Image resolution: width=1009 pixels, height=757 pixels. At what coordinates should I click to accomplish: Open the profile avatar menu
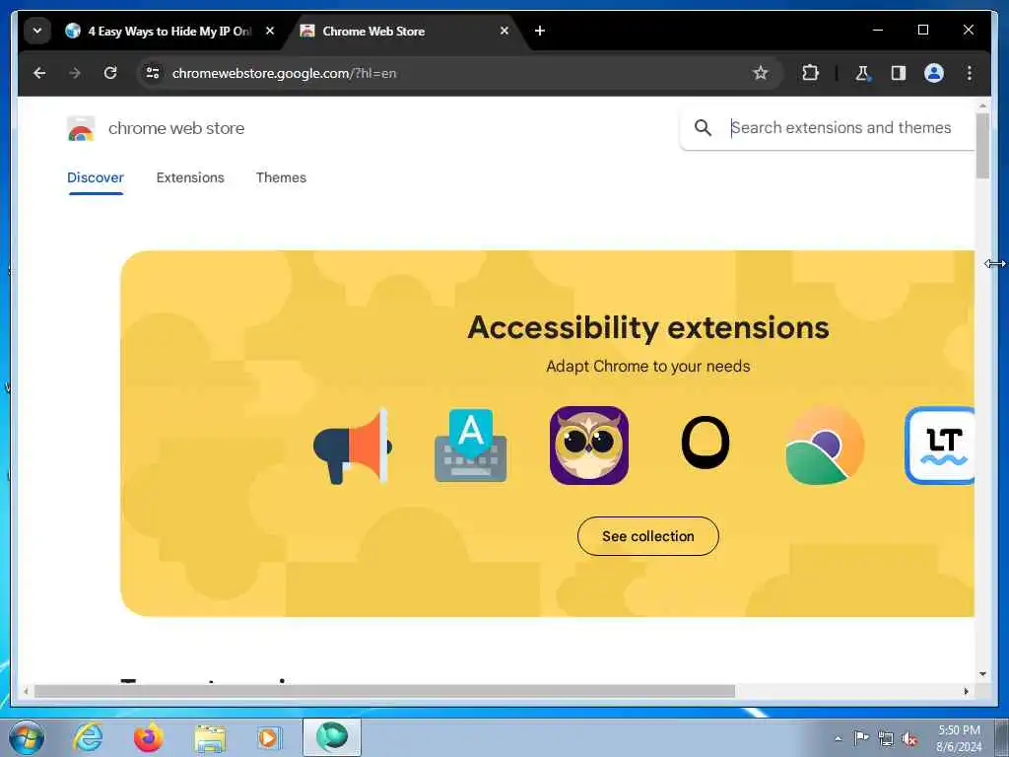934,73
